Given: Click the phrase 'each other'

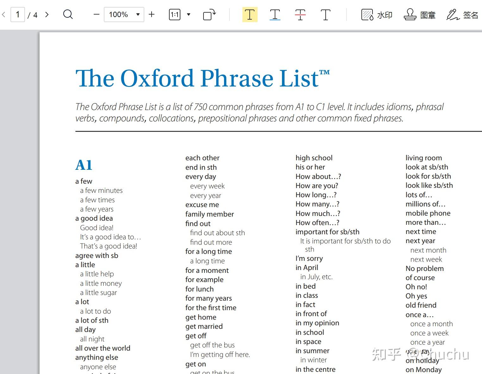Looking at the screenshot, I should (202, 158).
